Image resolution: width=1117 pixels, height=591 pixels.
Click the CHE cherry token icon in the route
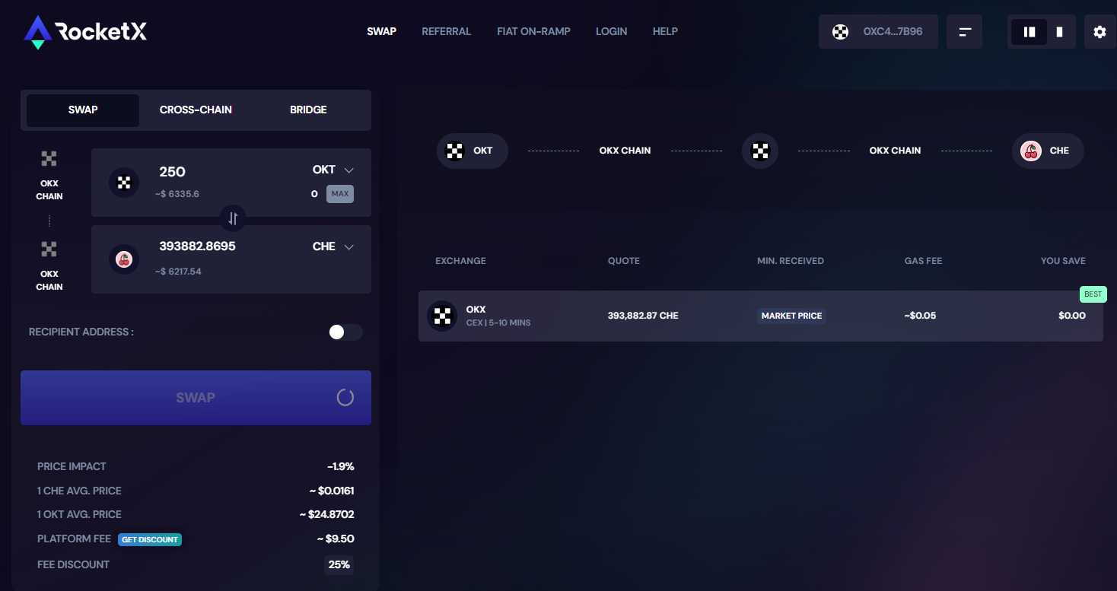click(1031, 151)
